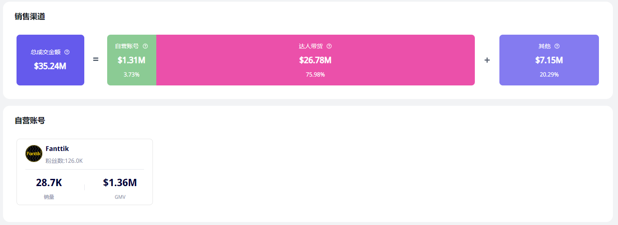The height and width of the screenshot is (225, 618).
Task: Open the Fanttik account name link
Action: 57,149
